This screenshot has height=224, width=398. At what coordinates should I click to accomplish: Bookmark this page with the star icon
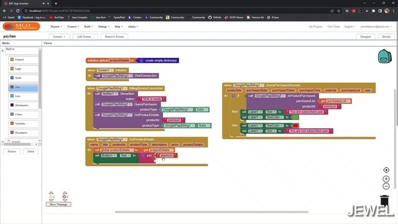[338, 11]
